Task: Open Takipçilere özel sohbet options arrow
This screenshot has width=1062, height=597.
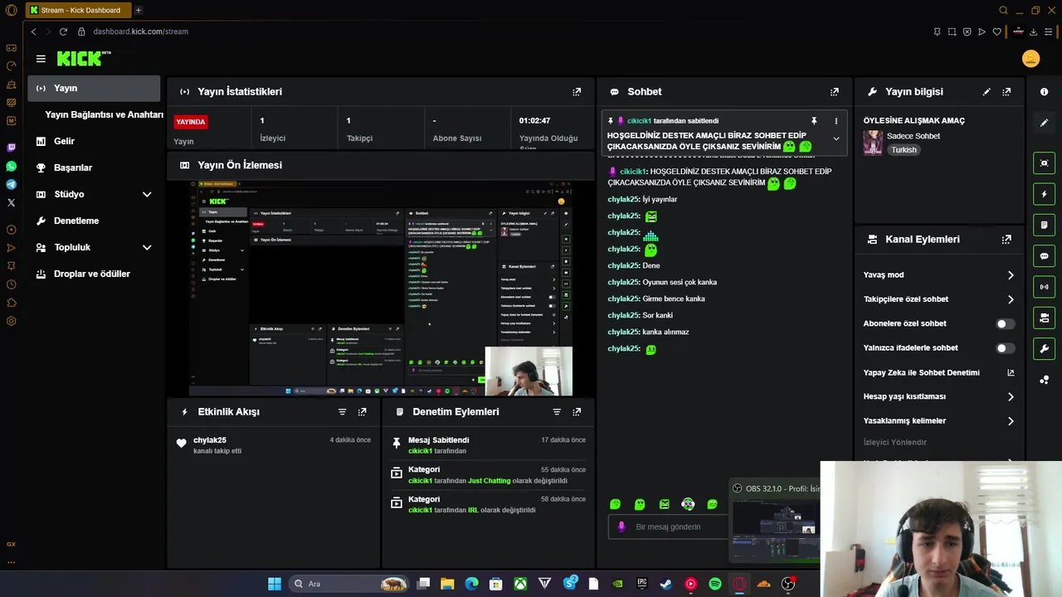Action: coord(1011,299)
